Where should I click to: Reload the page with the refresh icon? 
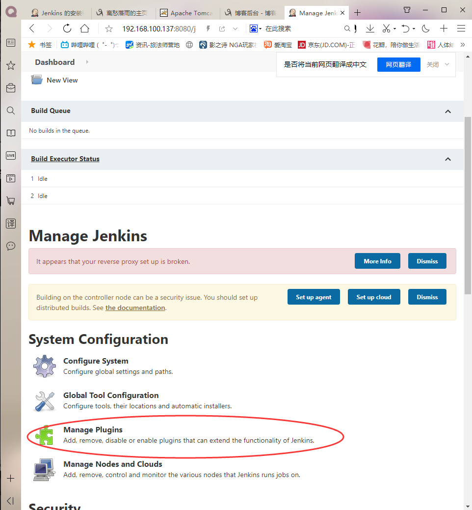tap(67, 28)
